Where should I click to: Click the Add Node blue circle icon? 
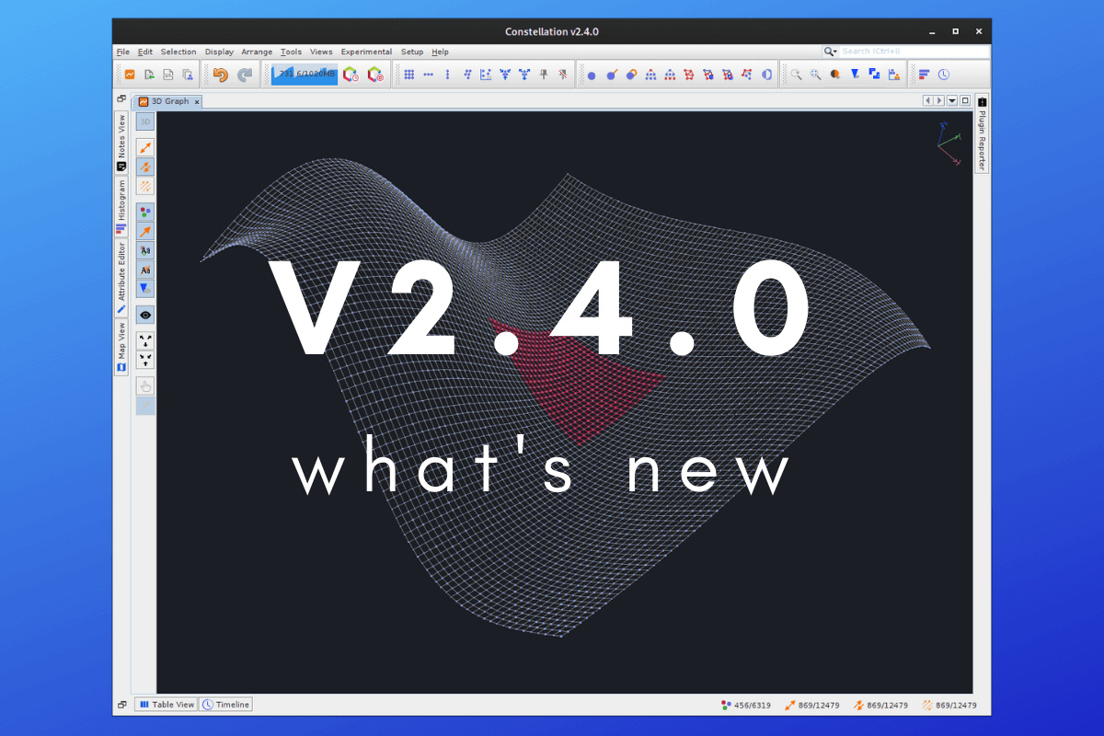592,75
